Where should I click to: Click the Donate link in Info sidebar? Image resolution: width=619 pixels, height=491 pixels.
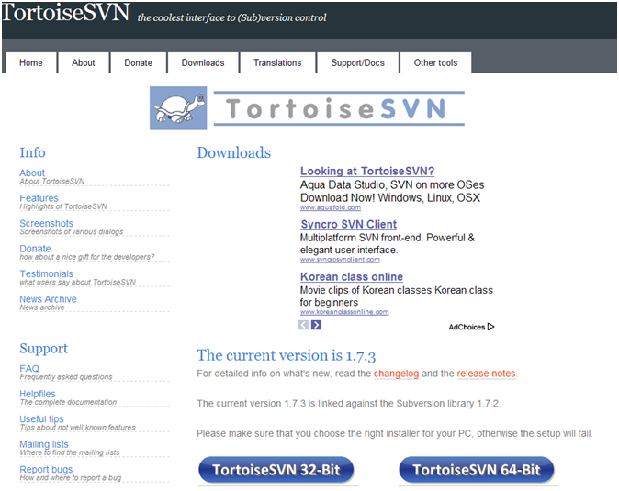(x=35, y=249)
